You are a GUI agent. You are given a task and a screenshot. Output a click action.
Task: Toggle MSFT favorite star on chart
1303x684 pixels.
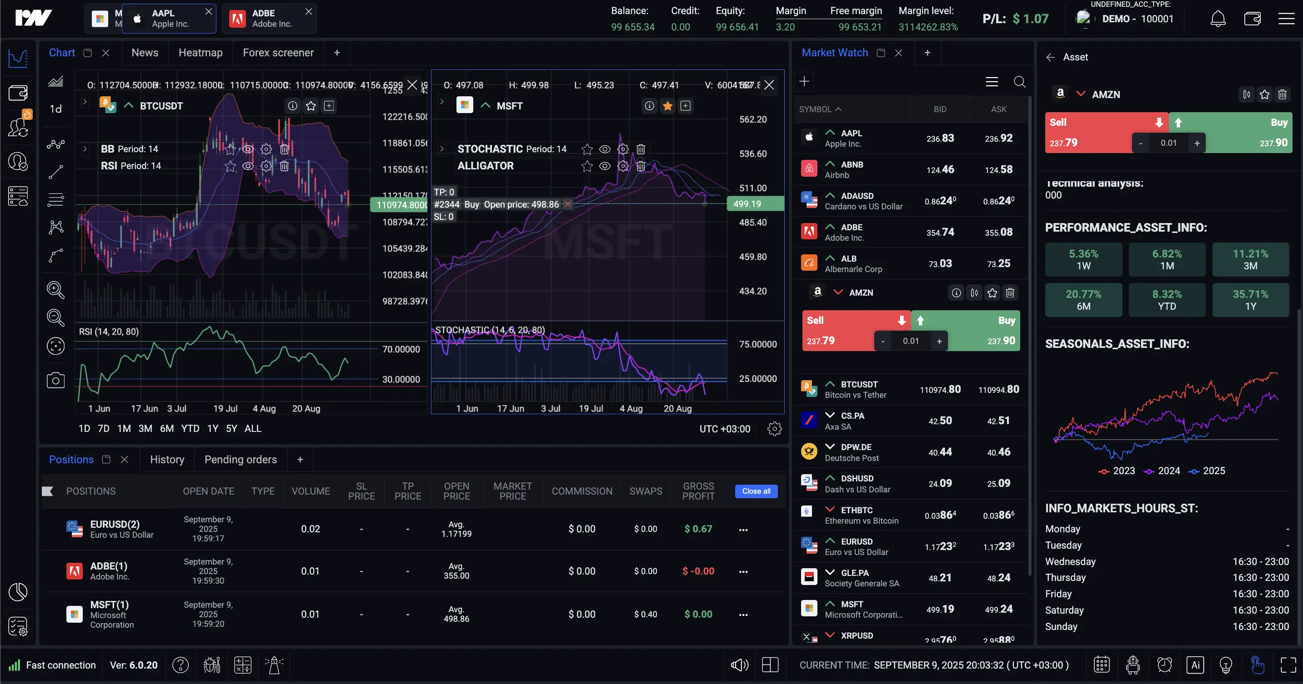[668, 106]
